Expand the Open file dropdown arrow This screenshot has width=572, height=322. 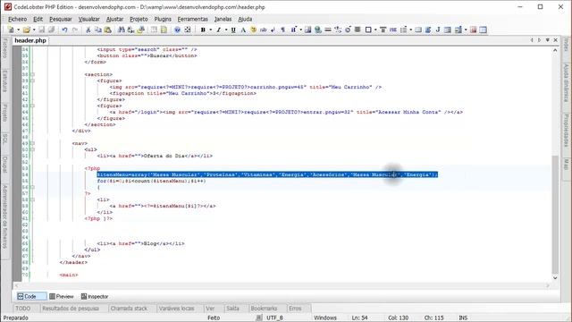click(34, 30)
